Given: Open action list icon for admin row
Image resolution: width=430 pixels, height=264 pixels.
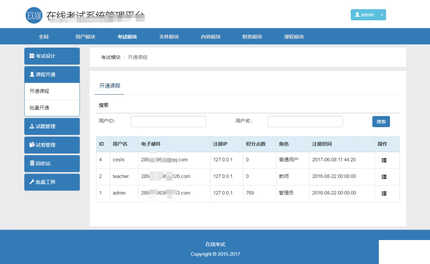Looking at the screenshot, I should coord(384,193).
